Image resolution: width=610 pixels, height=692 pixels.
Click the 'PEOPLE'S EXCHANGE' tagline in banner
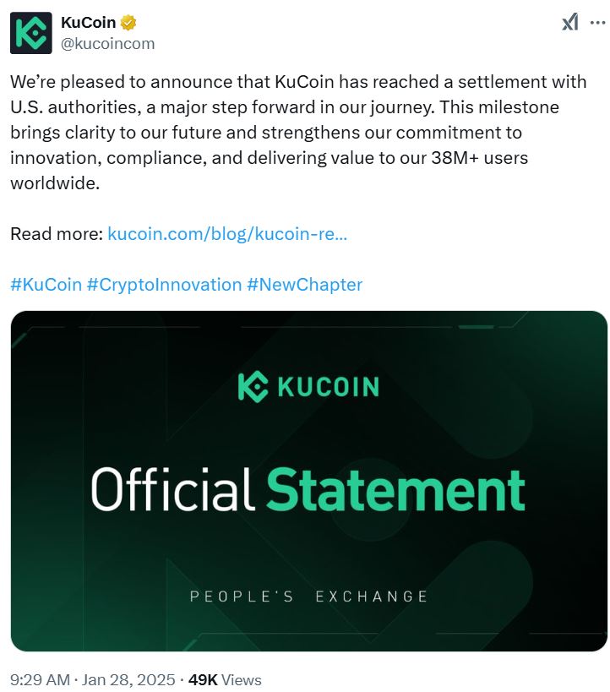(308, 597)
